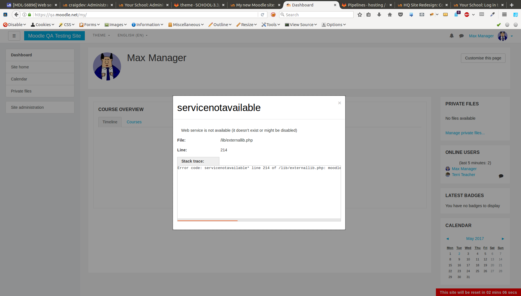Switch to the Courses tab
The image size is (521, 296).
click(134, 122)
